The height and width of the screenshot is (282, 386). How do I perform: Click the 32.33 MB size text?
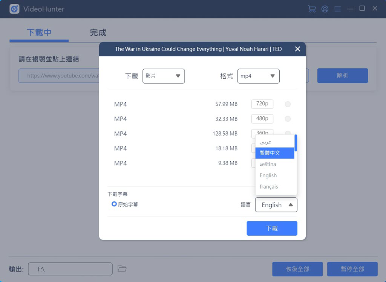point(226,119)
